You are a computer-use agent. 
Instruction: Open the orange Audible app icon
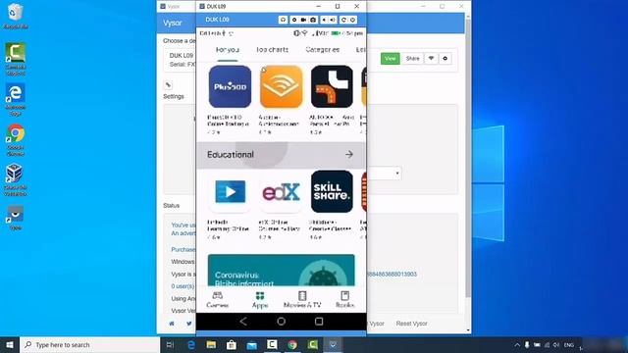point(282,87)
